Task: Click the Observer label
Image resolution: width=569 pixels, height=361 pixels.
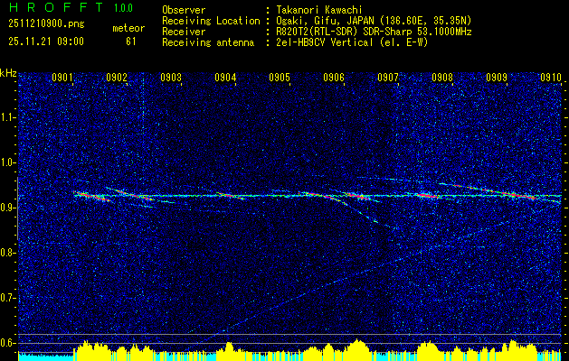Action: coord(184,10)
